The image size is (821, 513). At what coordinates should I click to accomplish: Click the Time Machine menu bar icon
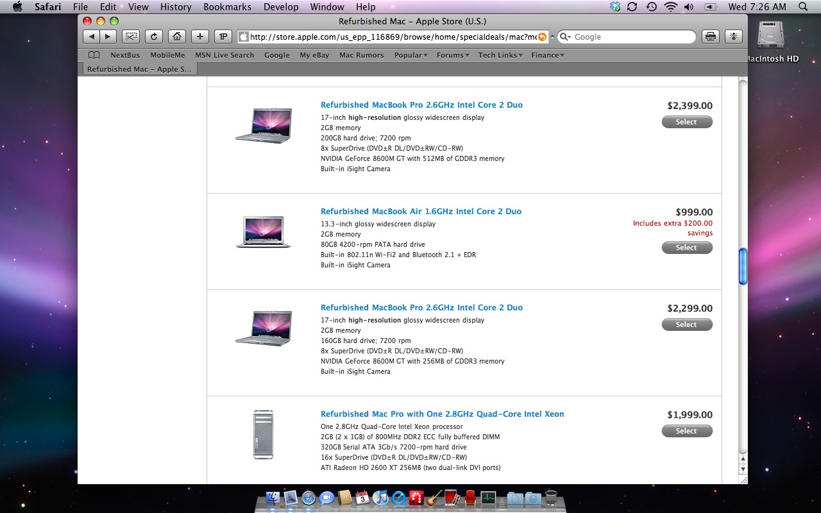[652, 7]
